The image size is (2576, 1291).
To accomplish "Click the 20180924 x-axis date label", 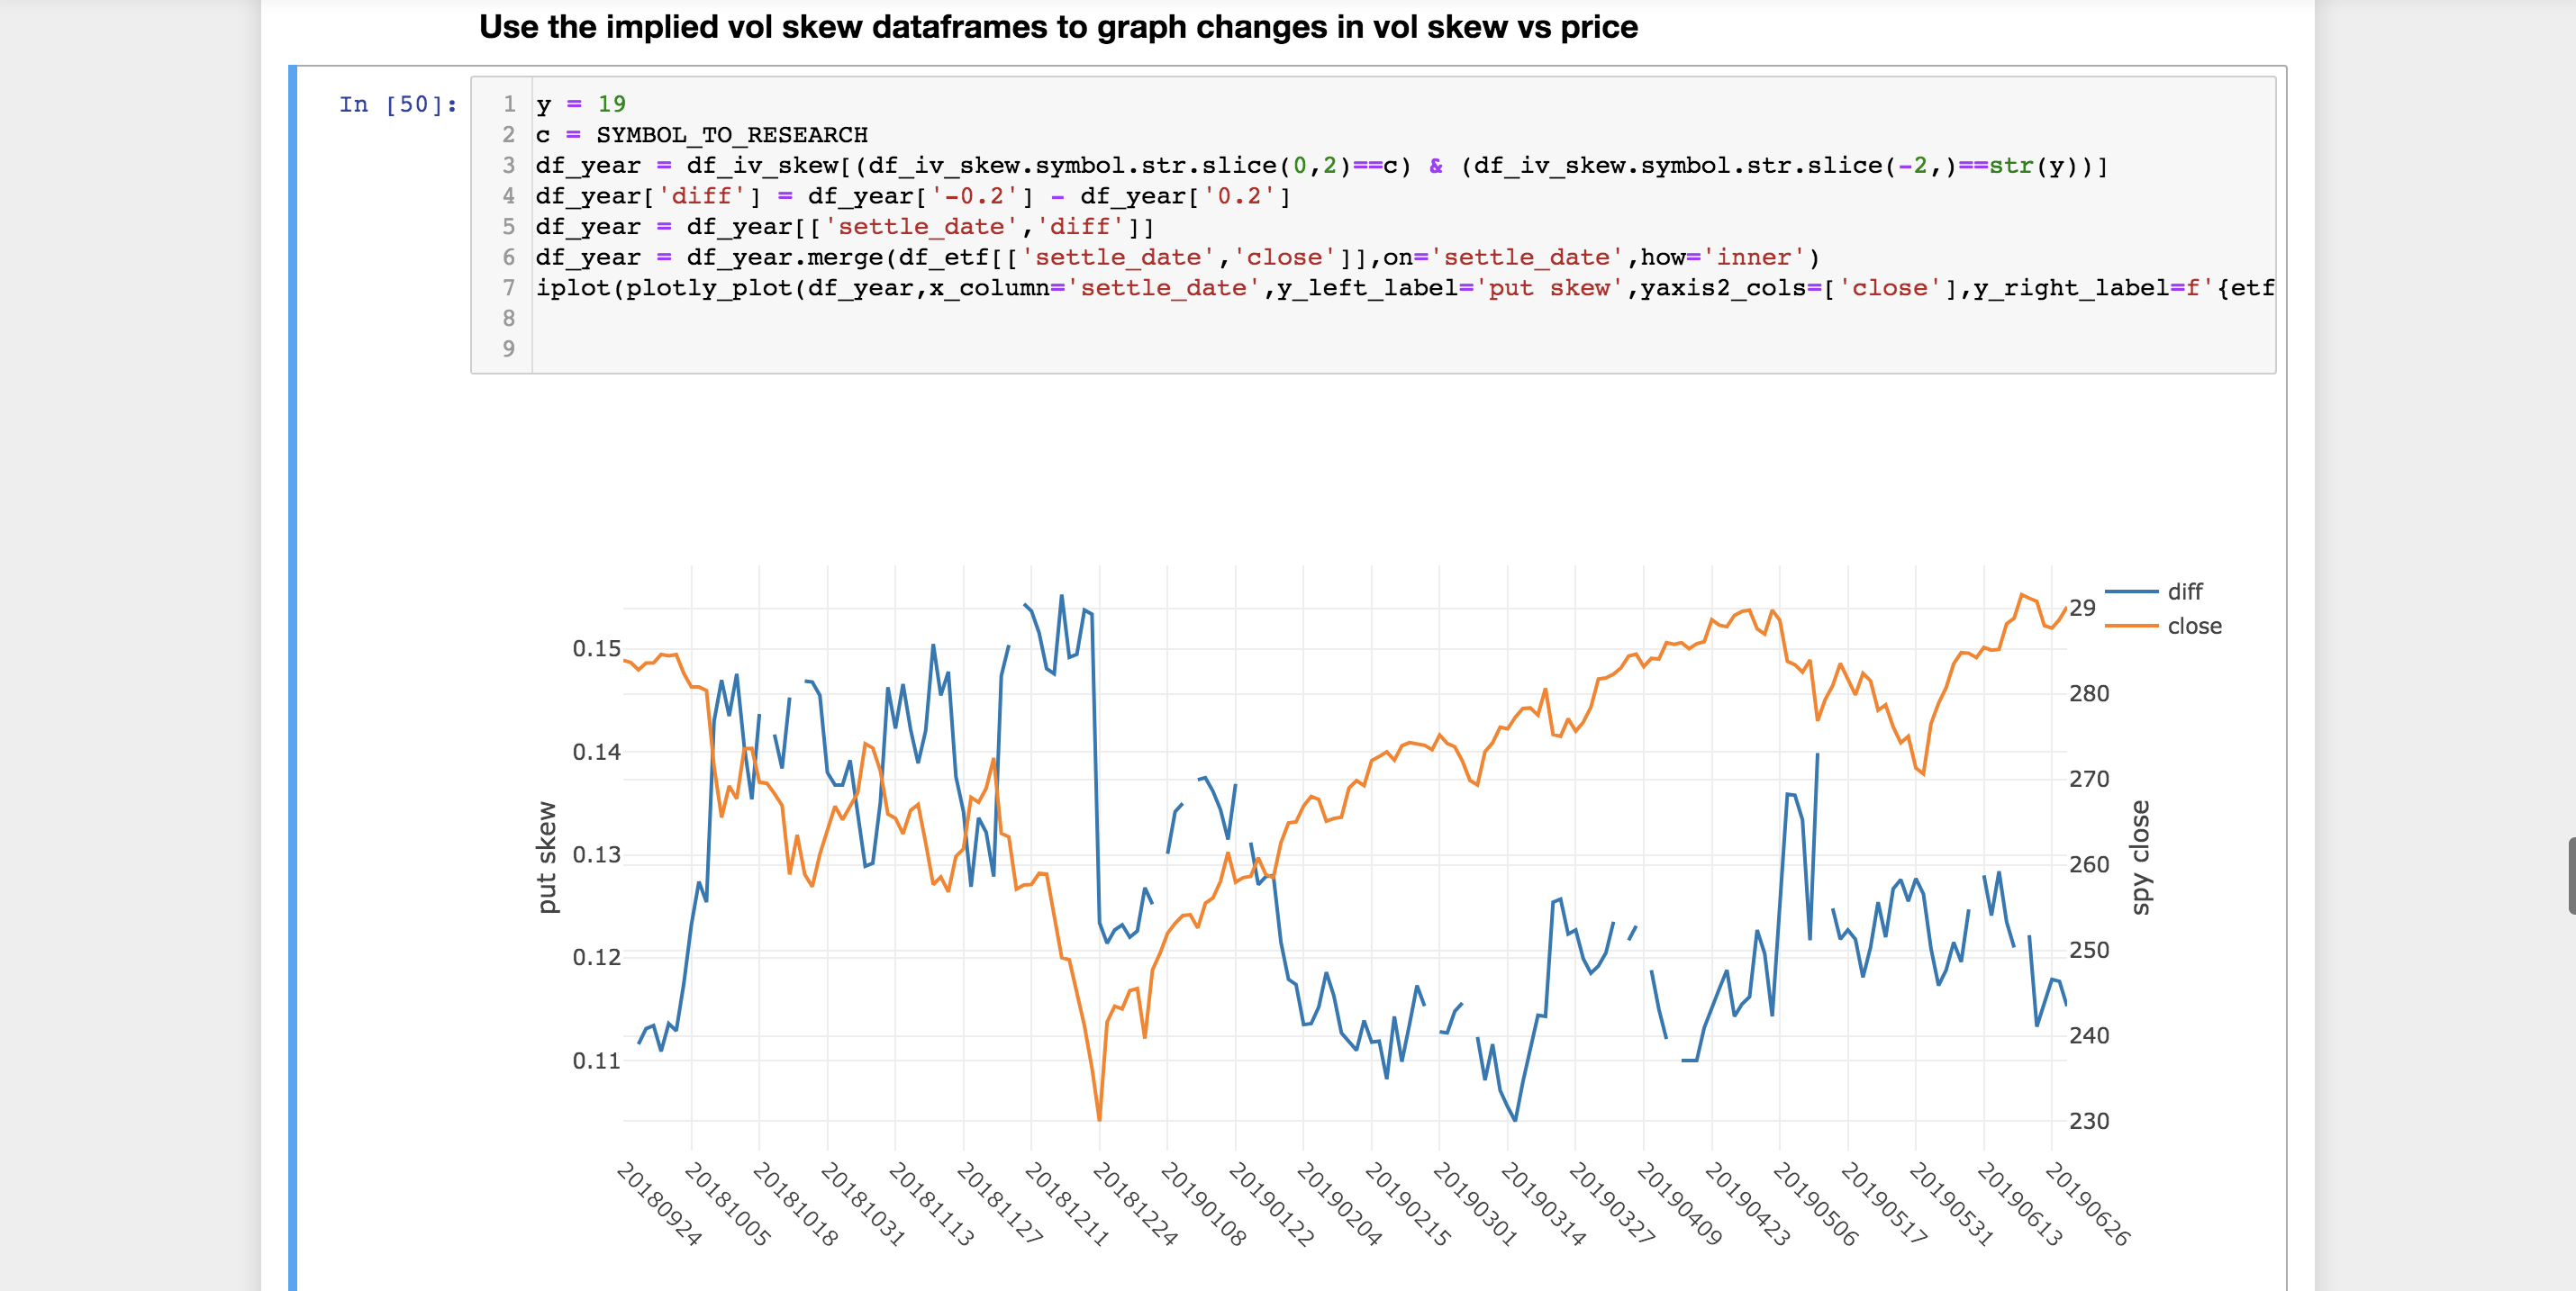I will [x=659, y=1203].
